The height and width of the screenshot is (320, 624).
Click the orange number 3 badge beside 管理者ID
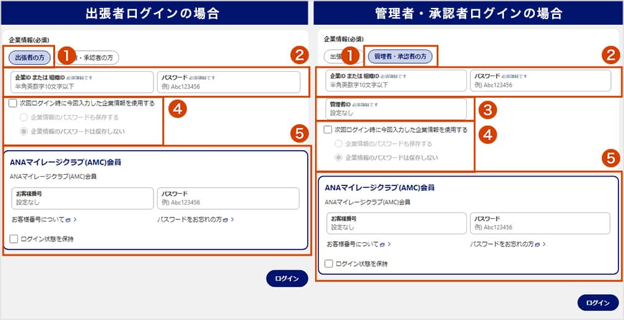pos(488,110)
